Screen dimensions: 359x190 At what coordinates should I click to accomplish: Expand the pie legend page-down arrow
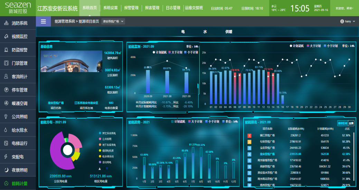(x=106, y=169)
